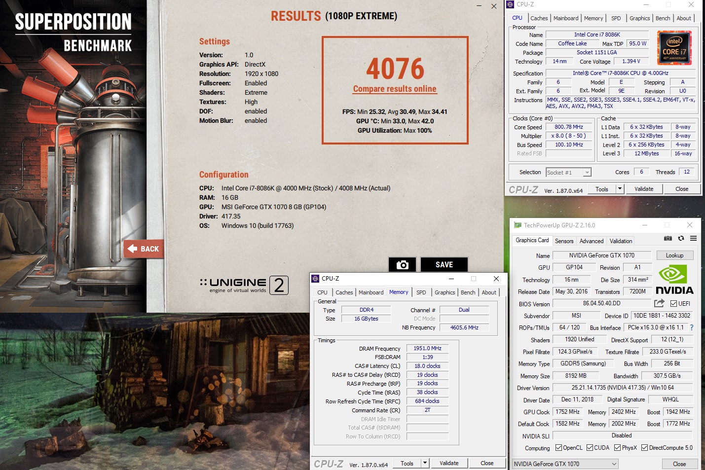Click the GPU-Z refresh icon
Viewport: 705px width, 470px height.
point(681,238)
